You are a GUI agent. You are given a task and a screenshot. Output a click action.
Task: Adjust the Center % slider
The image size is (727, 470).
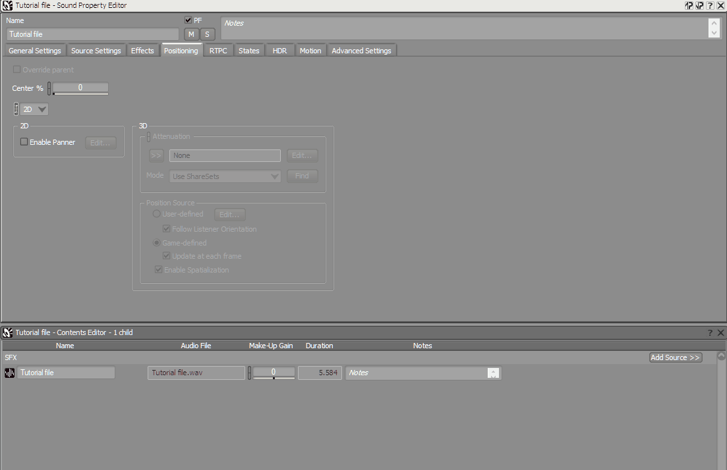tap(80, 87)
